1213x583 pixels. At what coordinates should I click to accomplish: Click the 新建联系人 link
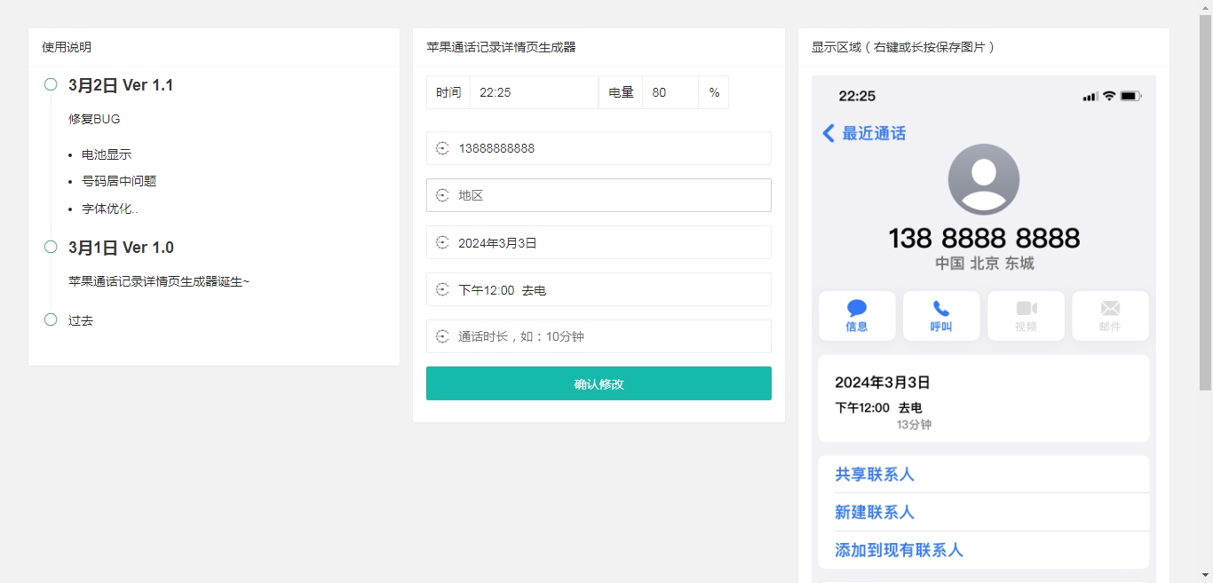tap(876, 512)
